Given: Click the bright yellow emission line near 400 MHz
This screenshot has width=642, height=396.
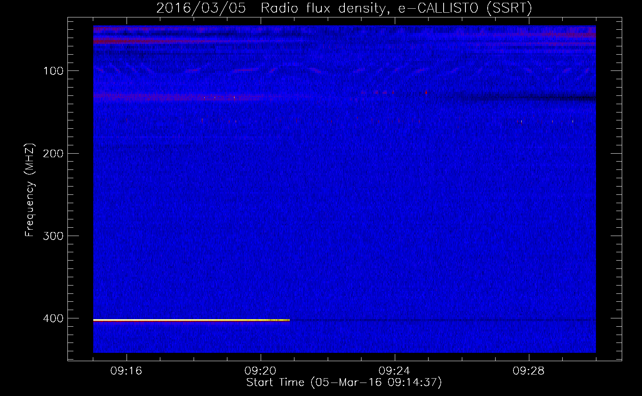Looking at the screenshot, I should (x=191, y=320).
